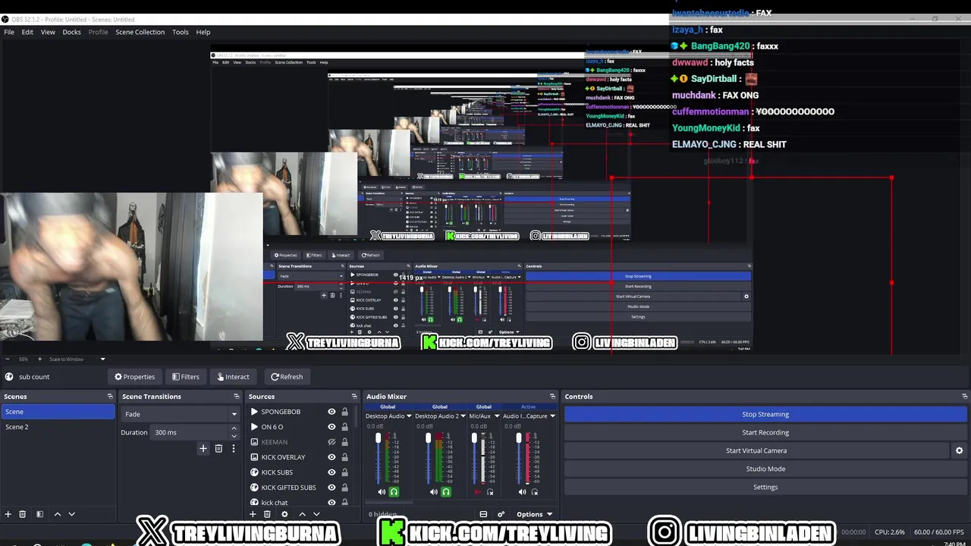Open Audio Mixer Options dropdown
Image resolution: width=971 pixels, height=546 pixels.
tap(534, 514)
